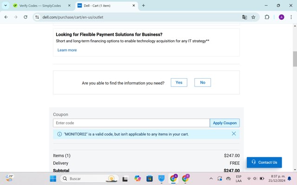Open a new browser tab

[143, 6]
